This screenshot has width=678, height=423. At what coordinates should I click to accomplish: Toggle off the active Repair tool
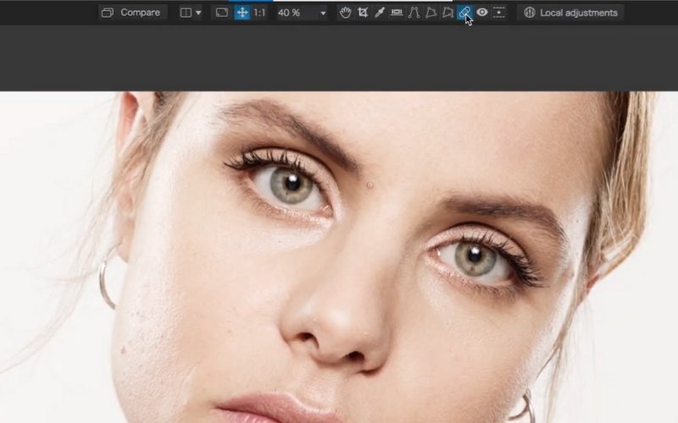click(464, 13)
